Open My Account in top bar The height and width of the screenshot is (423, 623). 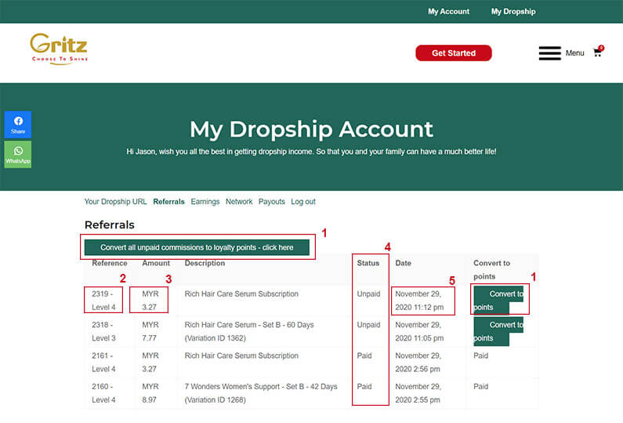(x=448, y=12)
